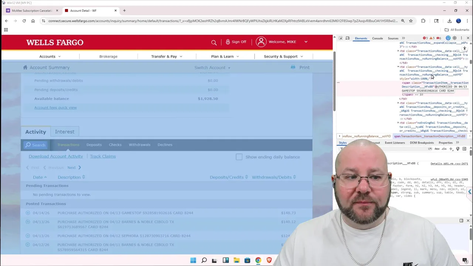Open the Security & Support dropdown

click(x=283, y=57)
